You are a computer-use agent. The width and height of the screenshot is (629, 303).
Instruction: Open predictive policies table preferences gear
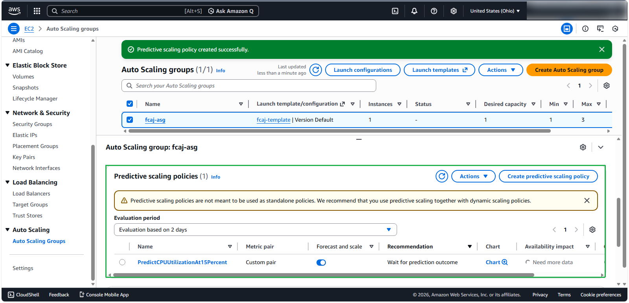(x=592, y=230)
